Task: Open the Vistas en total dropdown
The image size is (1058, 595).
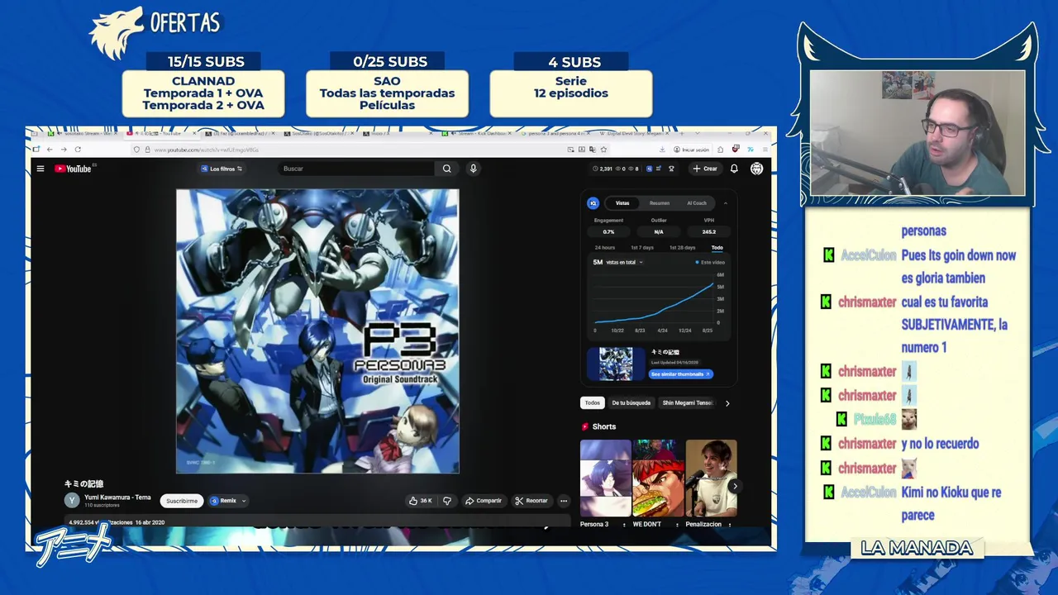Action: tap(624, 262)
